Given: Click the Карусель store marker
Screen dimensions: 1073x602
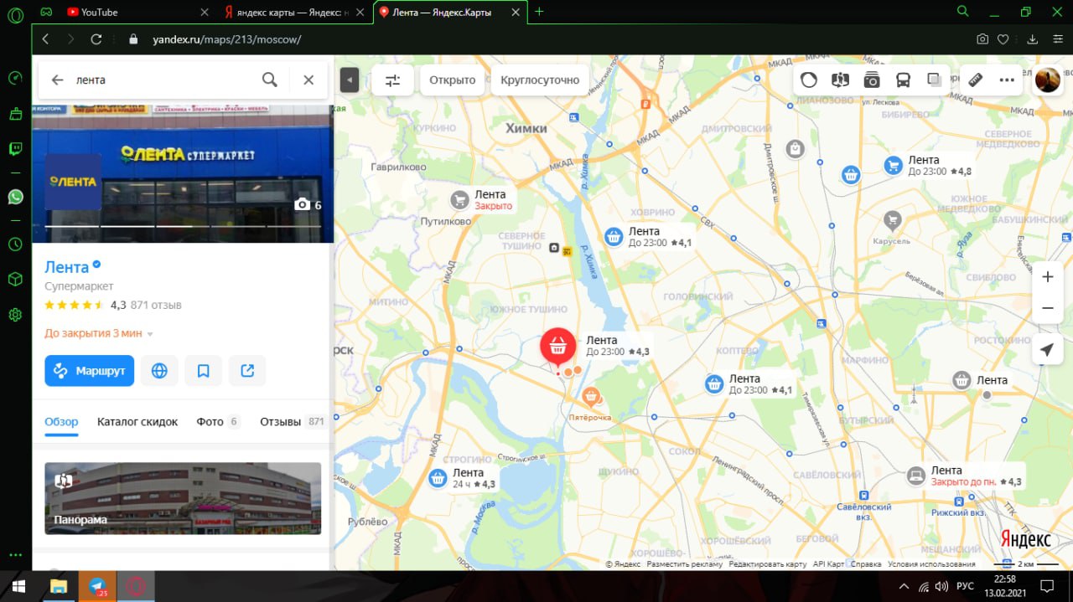Looking at the screenshot, I should (x=893, y=220).
